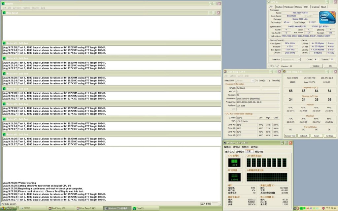Click the CPU-Z title bar icon
The width and height of the screenshot is (338, 211).
coord(269,2)
